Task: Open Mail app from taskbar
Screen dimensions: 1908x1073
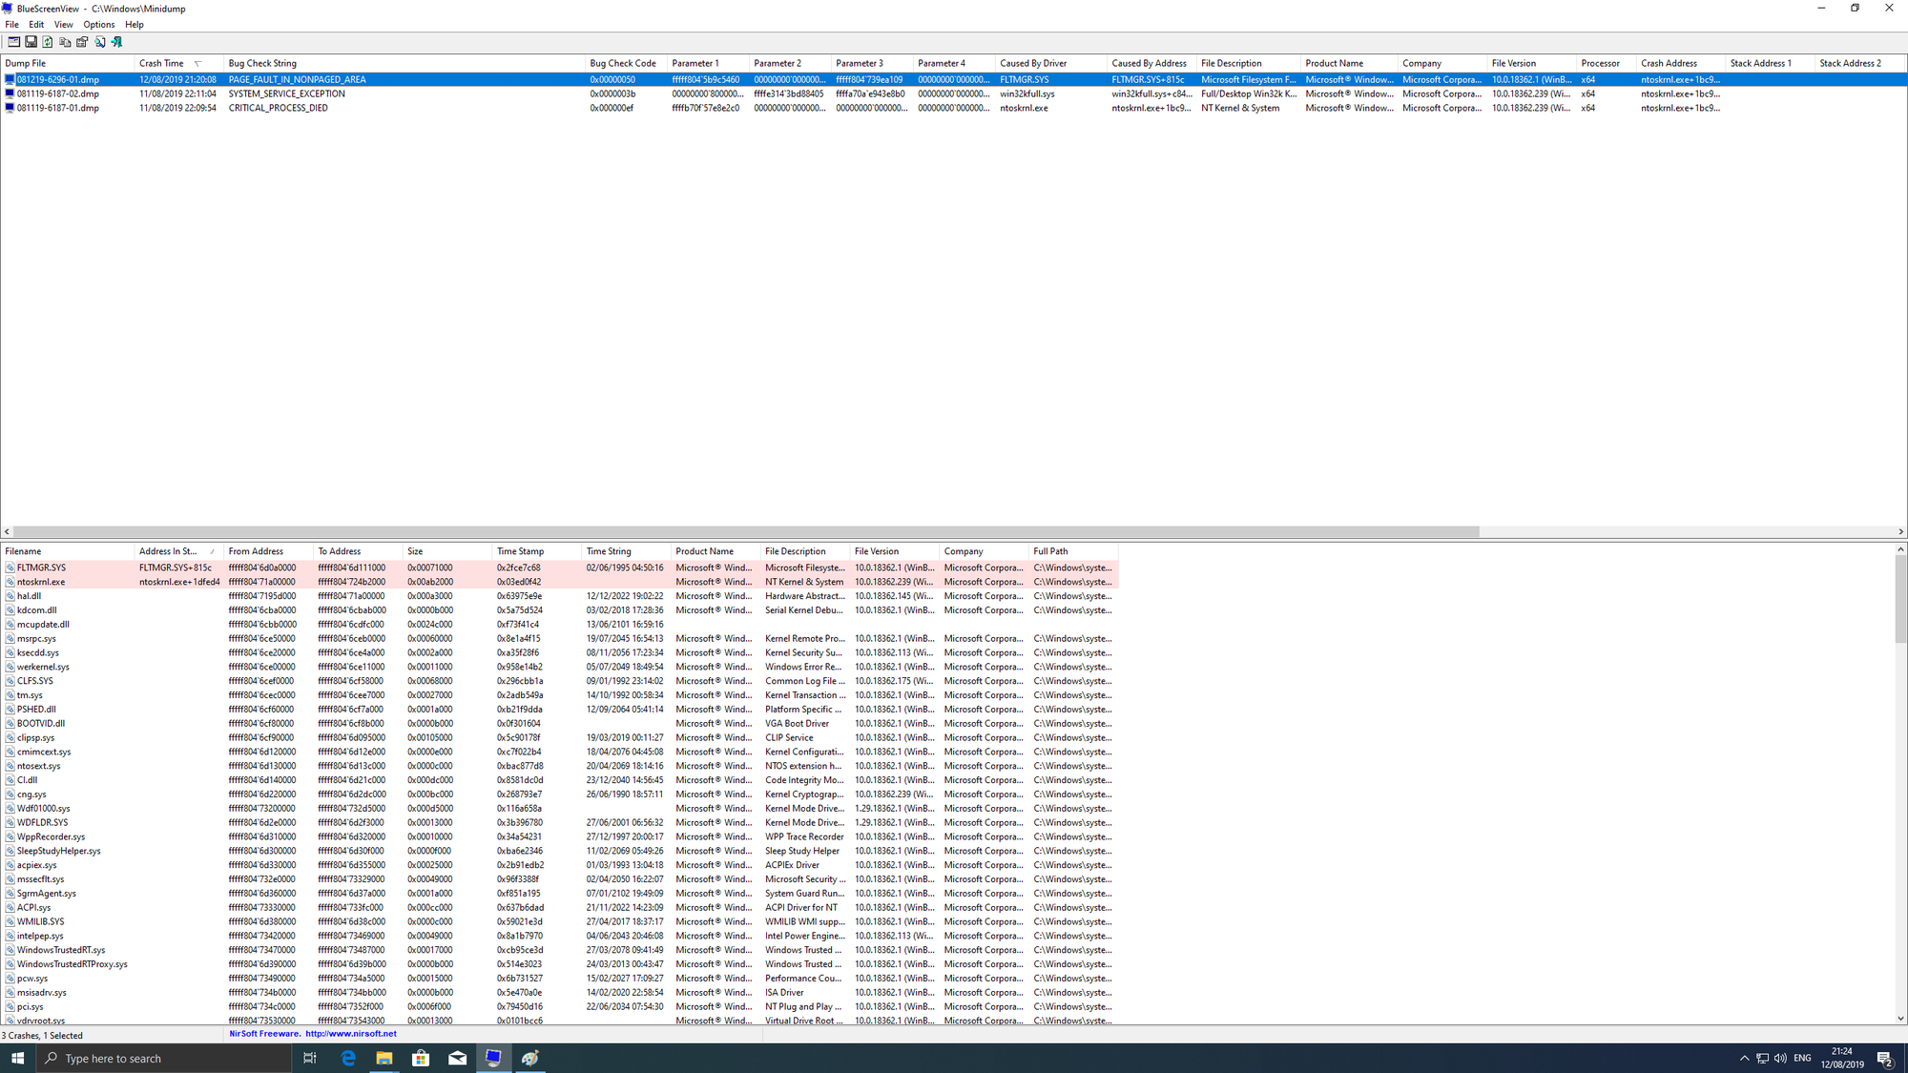Action: 457,1058
